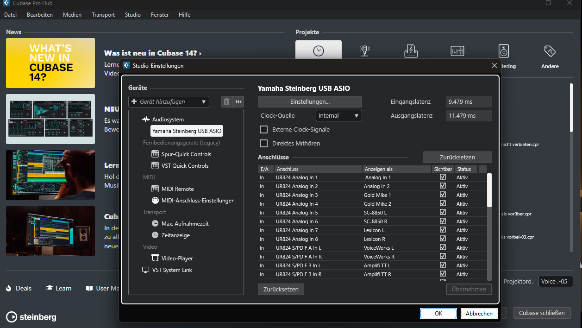Open the Datei menu
The image size is (582, 328).
coord(10,15)
